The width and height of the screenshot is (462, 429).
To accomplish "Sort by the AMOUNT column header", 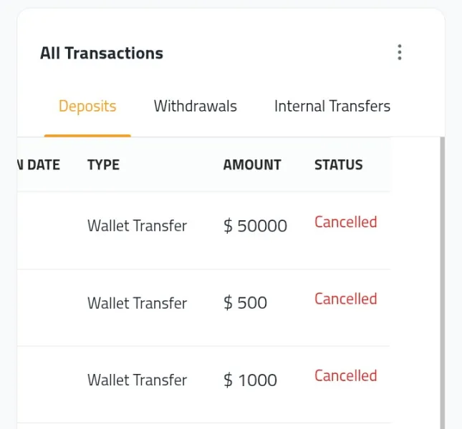I will 252,165.
